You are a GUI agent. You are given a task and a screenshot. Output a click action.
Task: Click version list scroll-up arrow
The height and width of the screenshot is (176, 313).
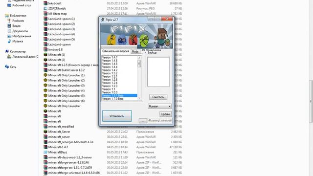pos(139,58)
